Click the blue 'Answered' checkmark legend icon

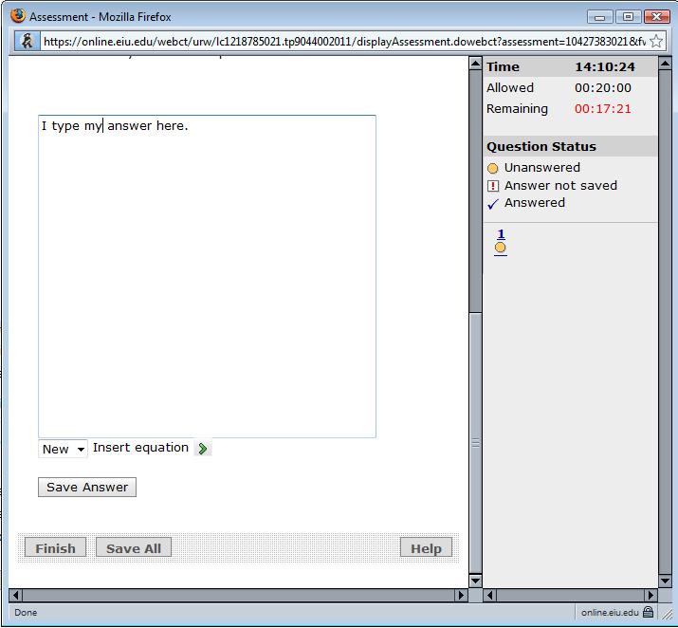493,203
